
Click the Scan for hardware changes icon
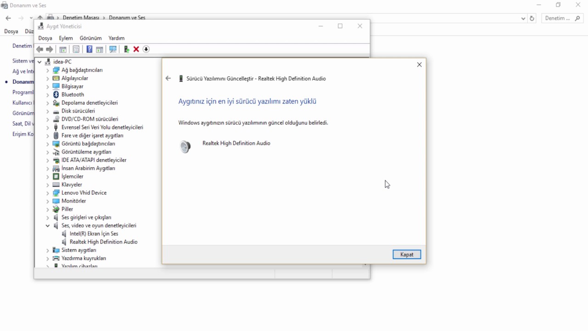(113, 49)
